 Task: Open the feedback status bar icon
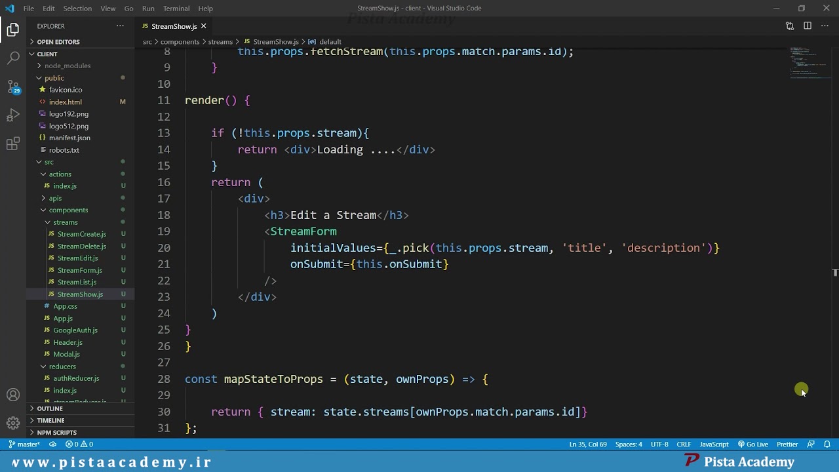(x=811, y=444)
